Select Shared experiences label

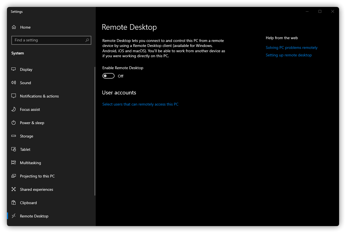(37, 189)
